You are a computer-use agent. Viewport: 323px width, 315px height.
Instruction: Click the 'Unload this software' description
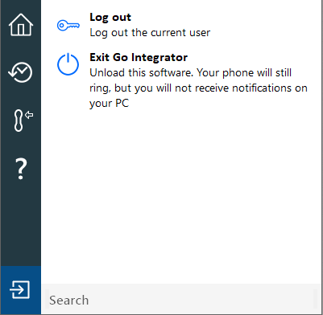click(x=198, y=88)
